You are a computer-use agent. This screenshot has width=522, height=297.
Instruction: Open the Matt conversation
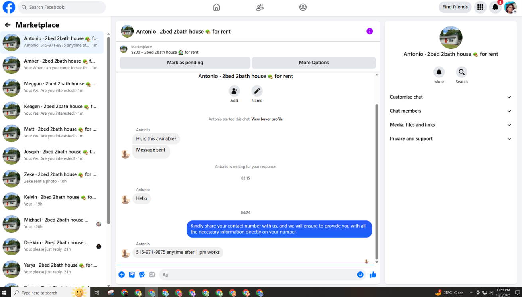(52, 133)
